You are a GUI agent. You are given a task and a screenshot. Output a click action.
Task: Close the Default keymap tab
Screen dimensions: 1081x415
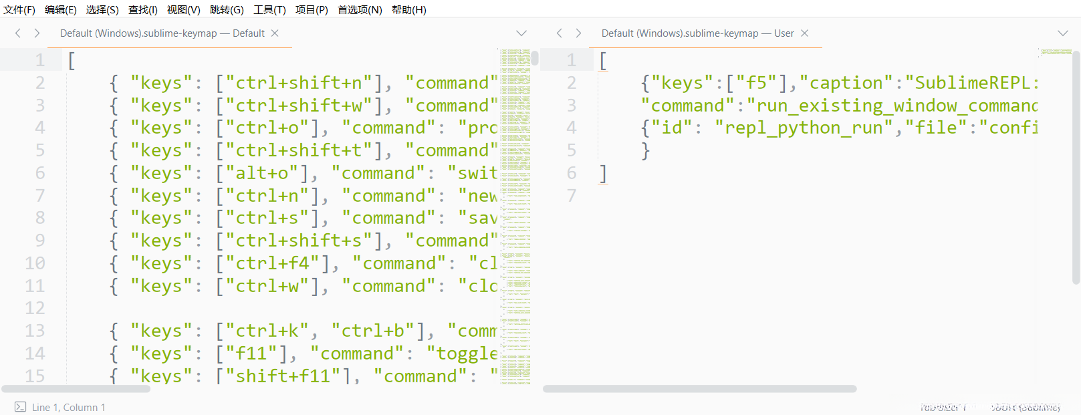click(275, 33)
